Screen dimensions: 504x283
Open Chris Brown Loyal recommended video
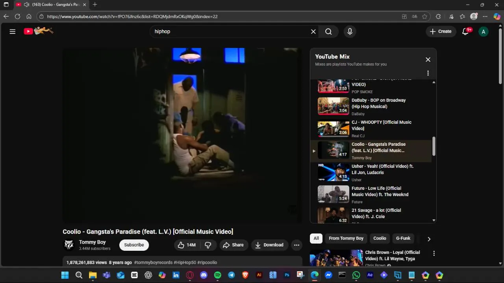tap(373, 258)
